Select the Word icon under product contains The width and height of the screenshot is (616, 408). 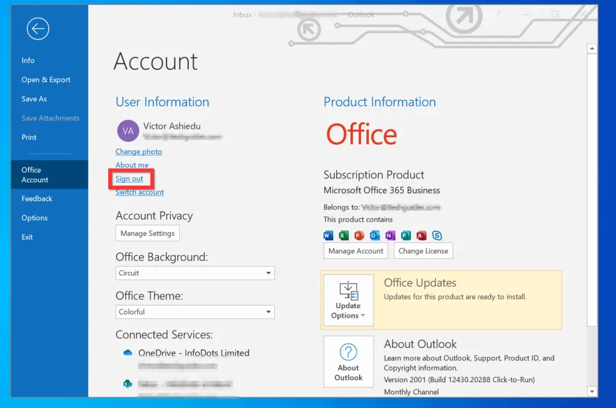click(327, 235)
